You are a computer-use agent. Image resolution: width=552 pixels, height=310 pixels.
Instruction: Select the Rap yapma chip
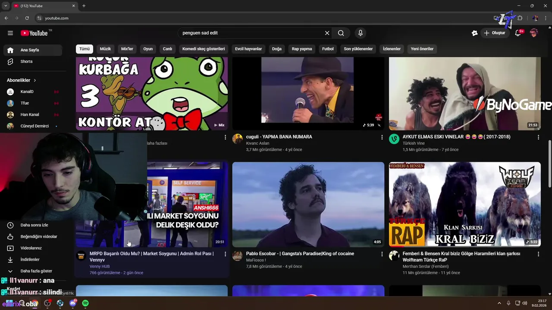tap(302, 49)
